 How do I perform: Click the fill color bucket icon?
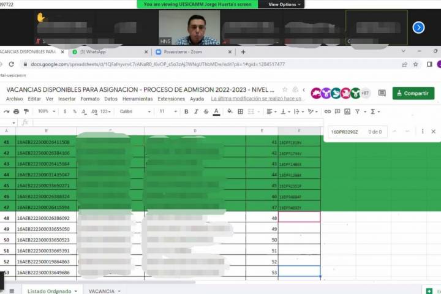click(230, 111)
